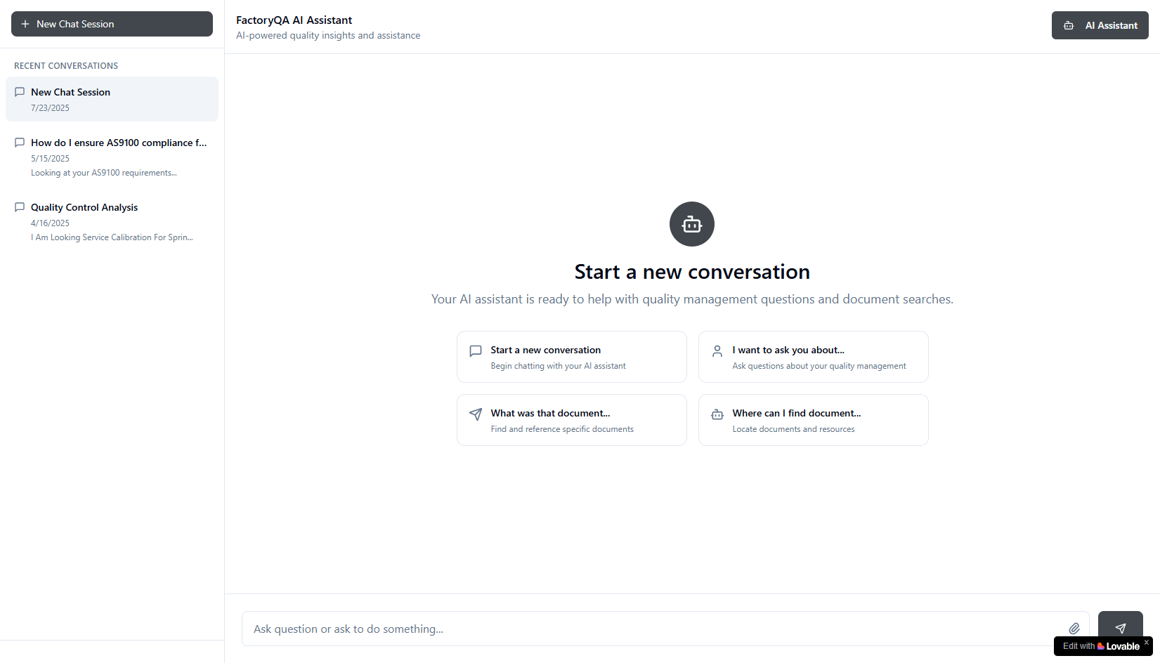Click 'Looking at your AS9100 requirements...' preview text
This screenshot has width=1160, height=663.
pos(104,173)
